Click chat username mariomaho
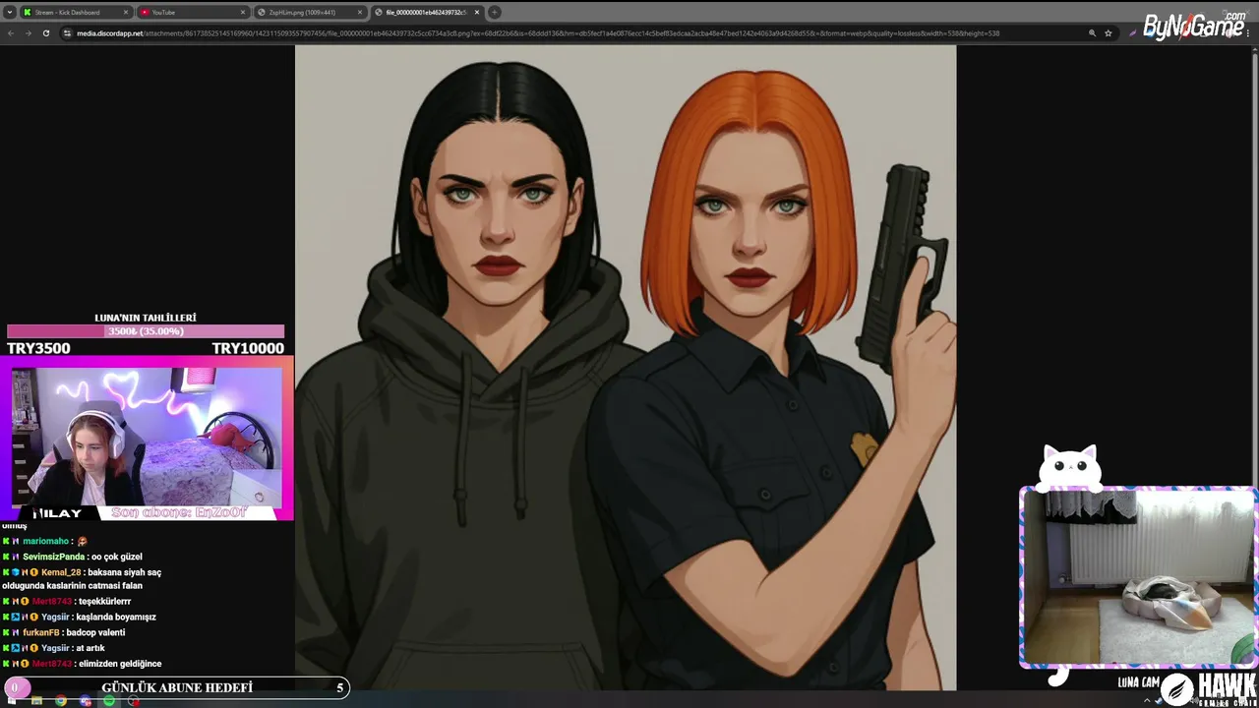 pyautogui.click(x=46, y=541)
